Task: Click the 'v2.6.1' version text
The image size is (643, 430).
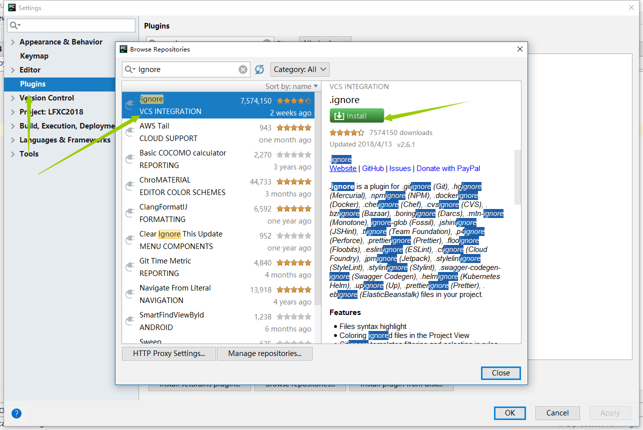Action: tap(406, 144)
